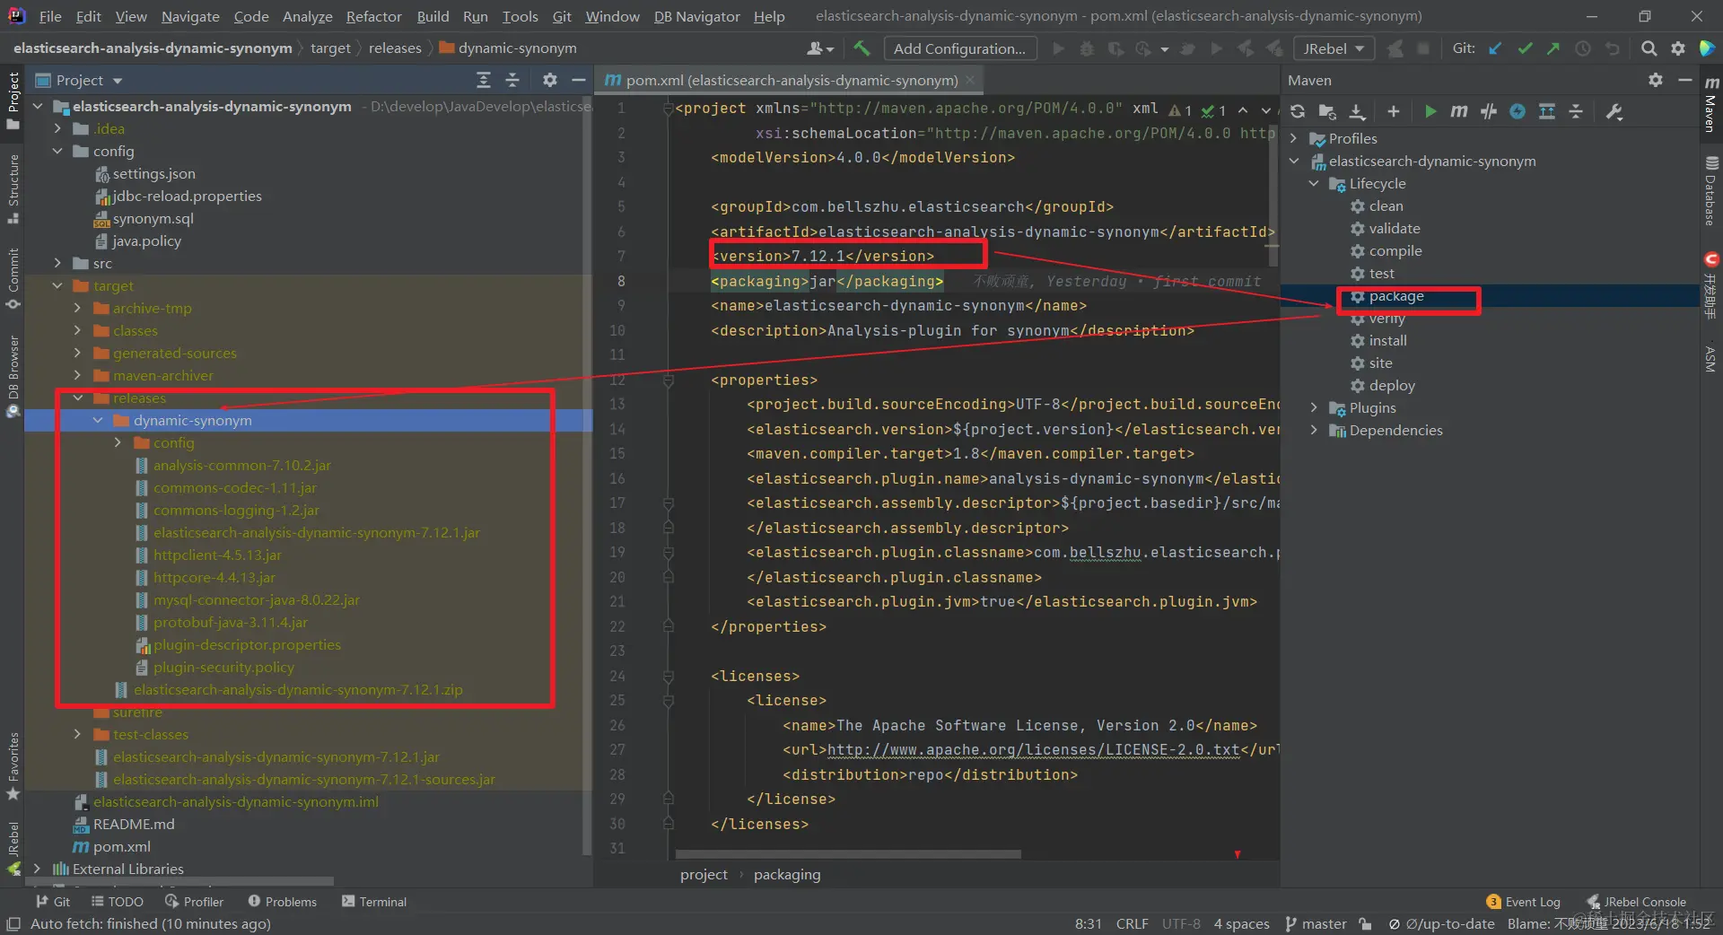
Task: Open Project panel options gear
Action: click(x=550, y=80)
